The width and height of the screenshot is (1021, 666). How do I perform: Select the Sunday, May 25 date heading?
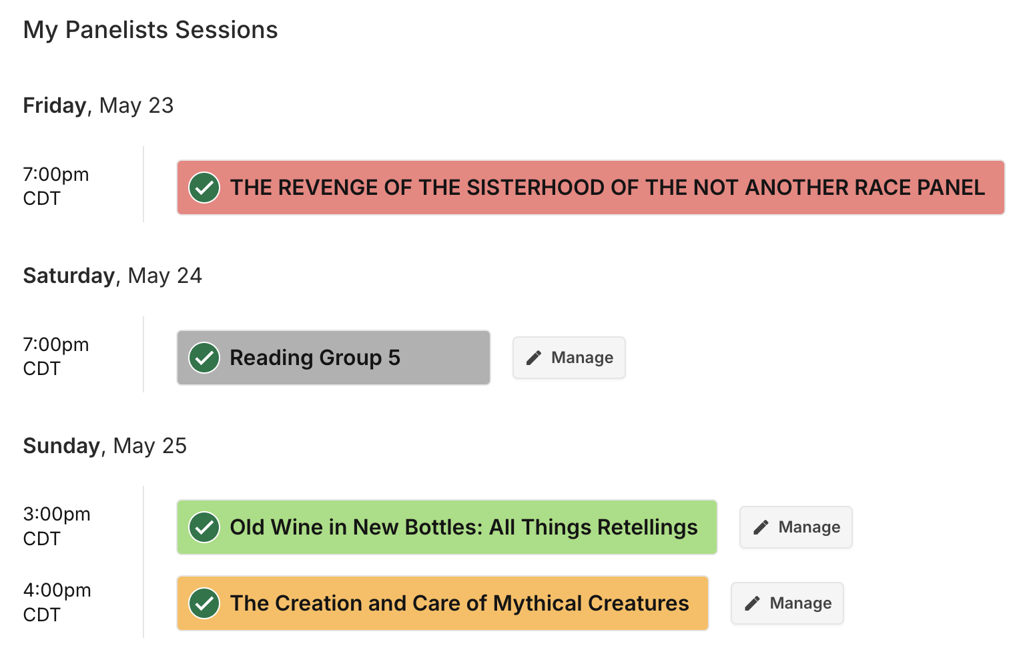[105, 446]
